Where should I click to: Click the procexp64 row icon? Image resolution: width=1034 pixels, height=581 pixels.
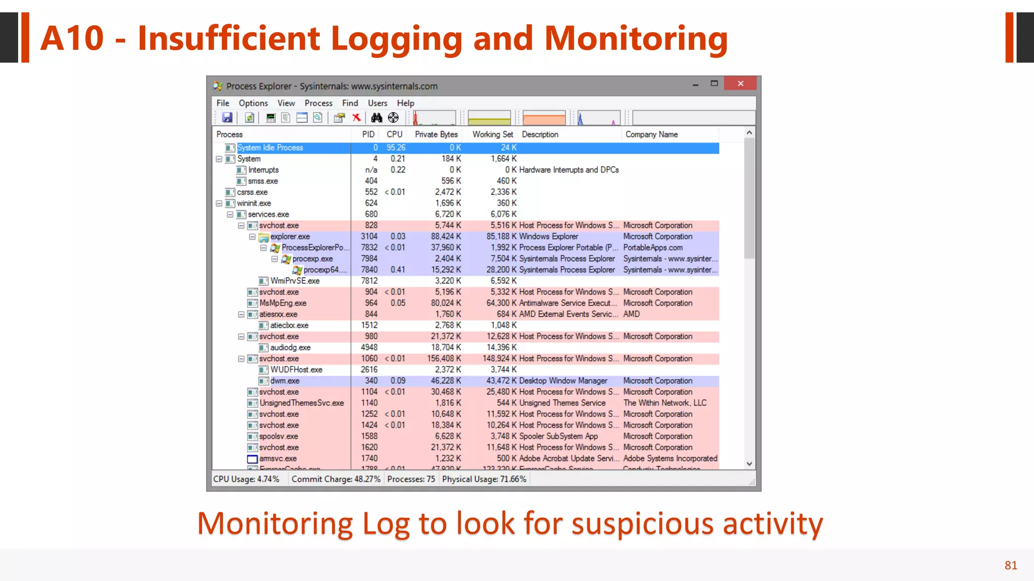(x=297, y=270)
